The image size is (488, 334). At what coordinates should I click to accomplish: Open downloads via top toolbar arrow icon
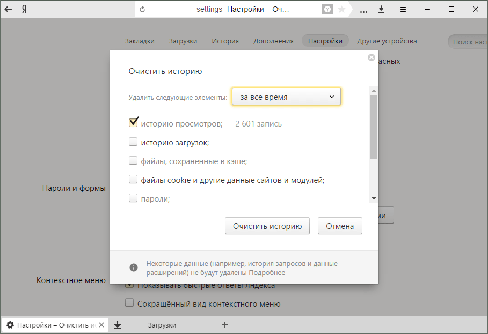(x=381, y=9)
